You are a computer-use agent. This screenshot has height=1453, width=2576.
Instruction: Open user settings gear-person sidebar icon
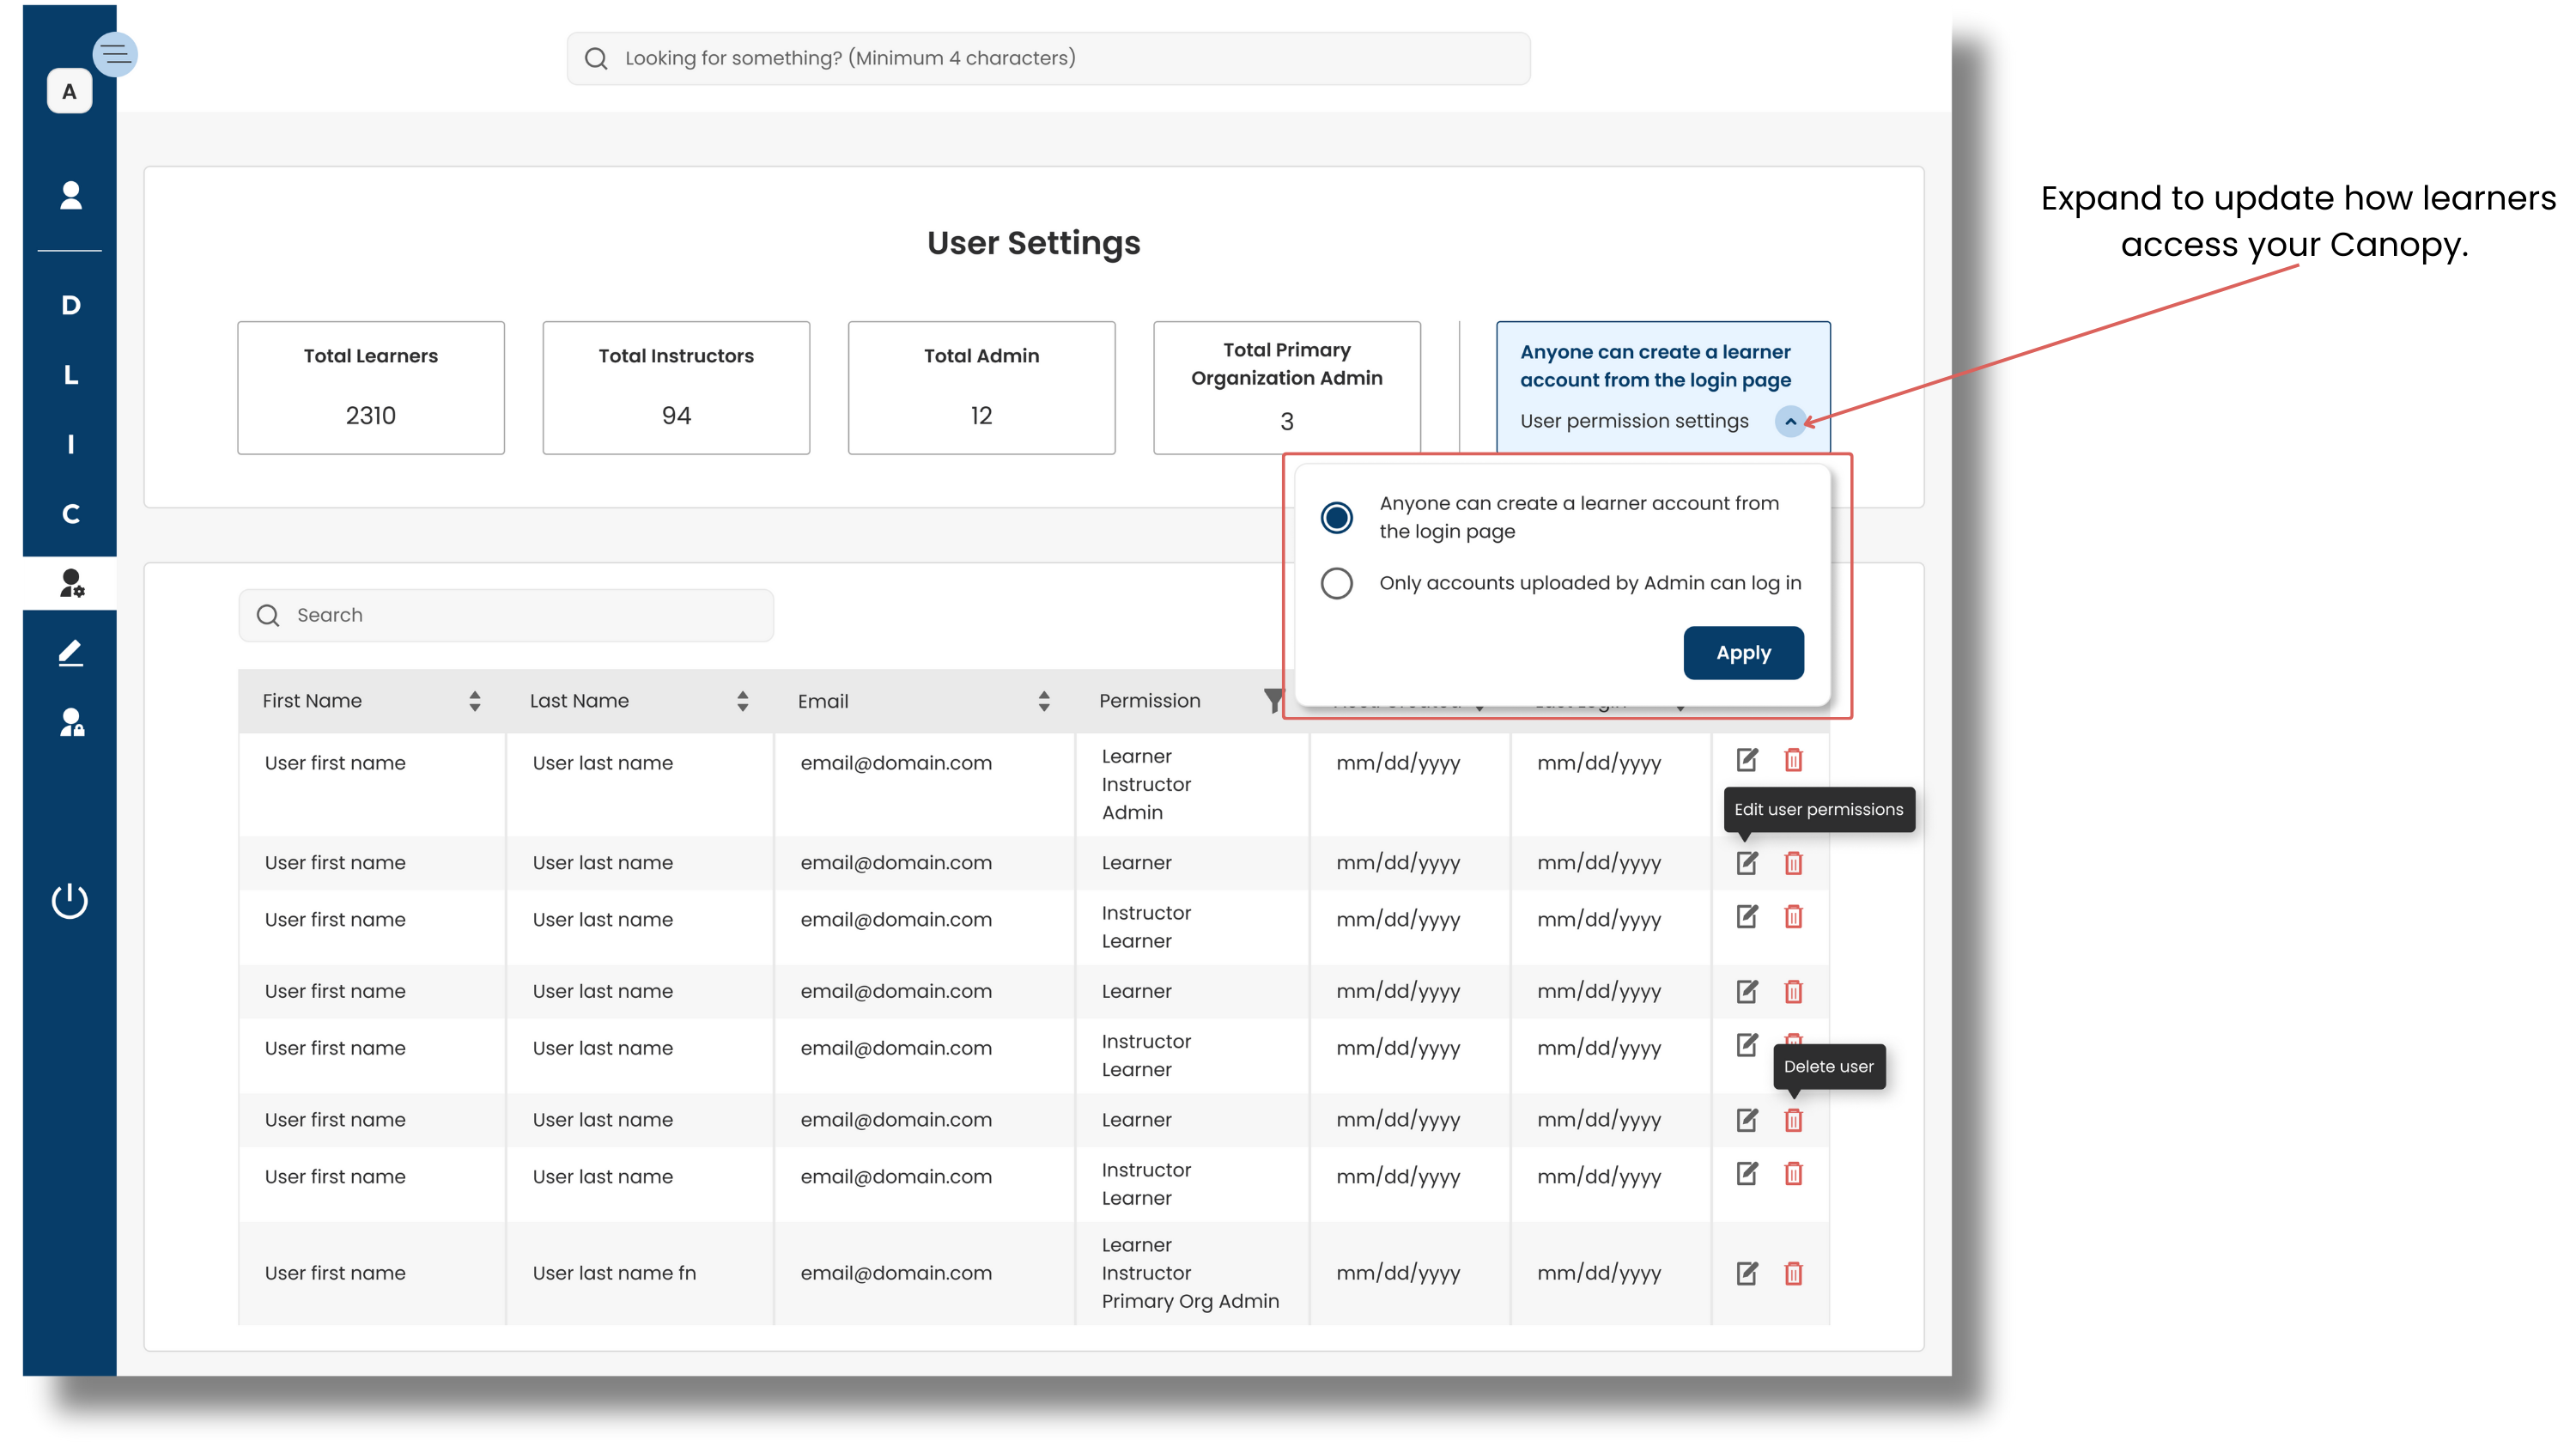click(71, 583)
